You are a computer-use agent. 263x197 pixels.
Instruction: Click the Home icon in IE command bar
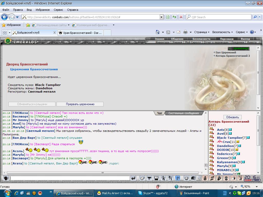click(158, 32)
